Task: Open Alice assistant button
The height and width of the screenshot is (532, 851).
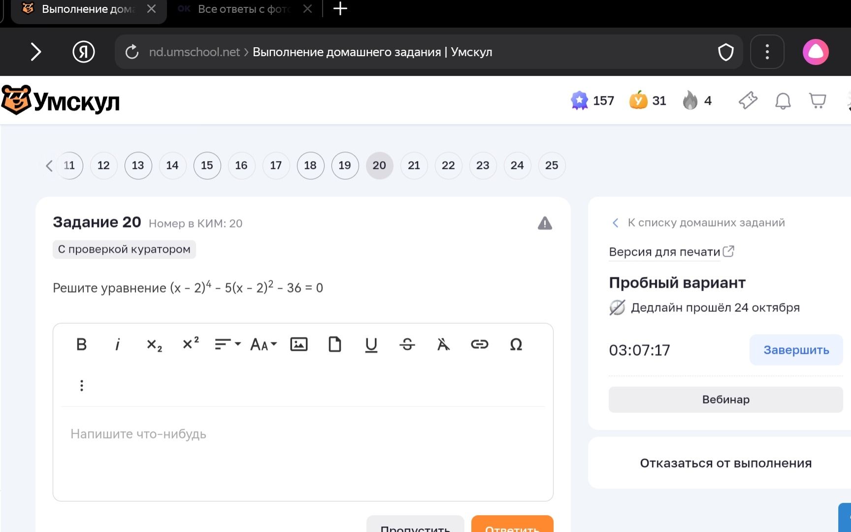Action: (x=816, y=52)
